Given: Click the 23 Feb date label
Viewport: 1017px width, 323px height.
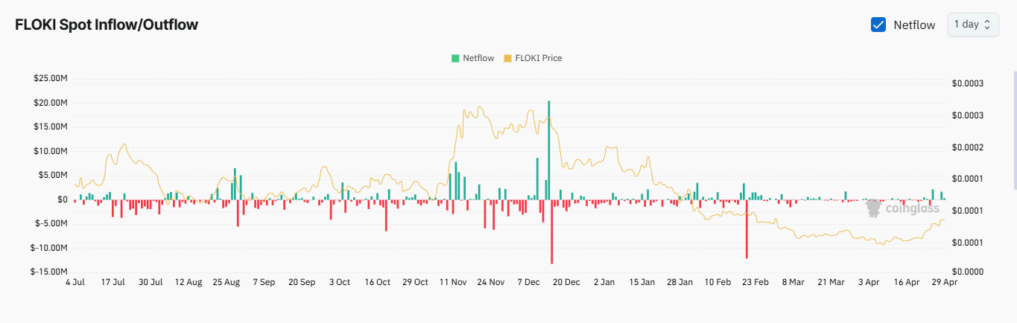Looking at the screenshot, I should pyautogui.click(x=755, y=283).
